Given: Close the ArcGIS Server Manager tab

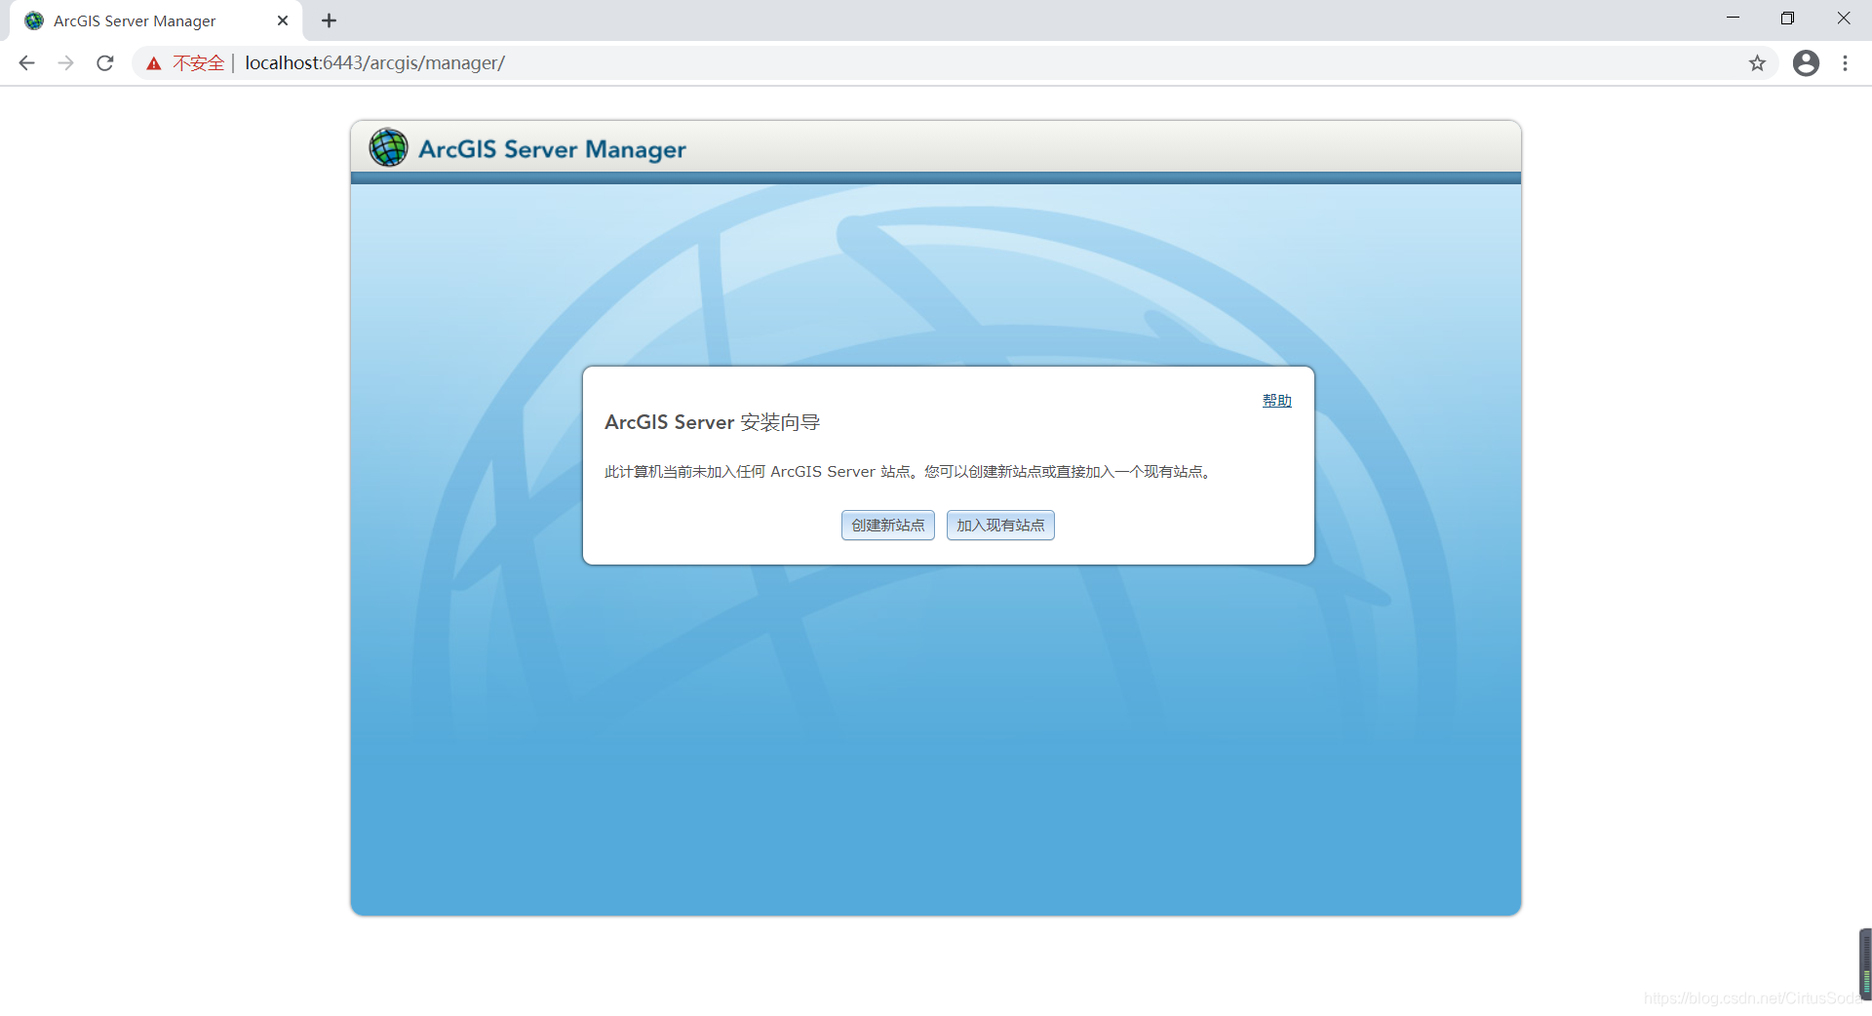Looking at the screenshot, I should point(283,20).
